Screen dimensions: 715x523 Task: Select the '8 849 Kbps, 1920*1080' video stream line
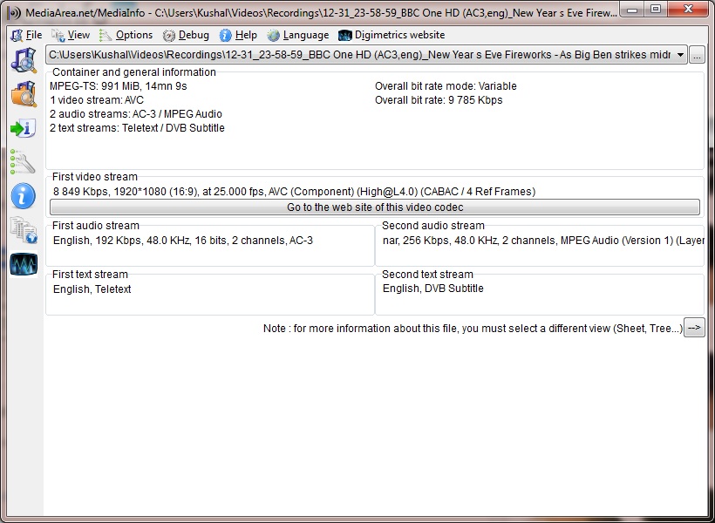click(295, 192)
